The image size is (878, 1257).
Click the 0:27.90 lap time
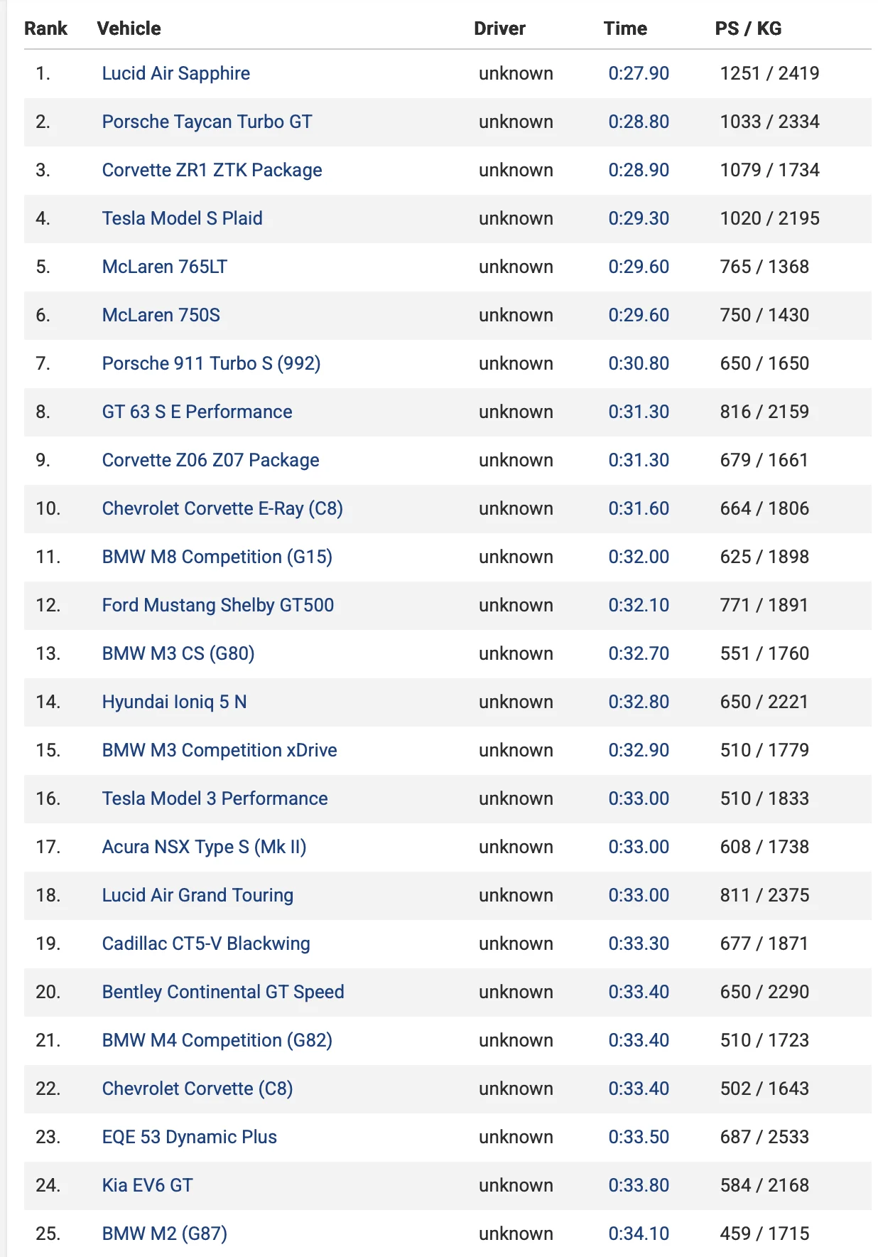(639, 73)
